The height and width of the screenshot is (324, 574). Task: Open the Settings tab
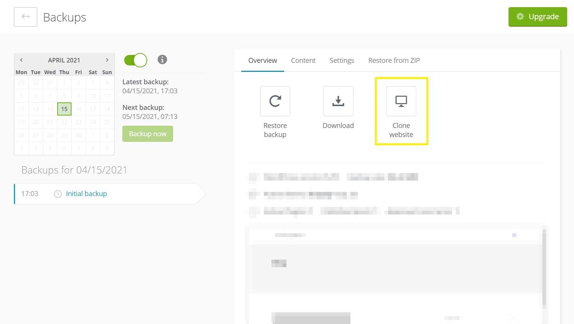[x=341, y=61]
